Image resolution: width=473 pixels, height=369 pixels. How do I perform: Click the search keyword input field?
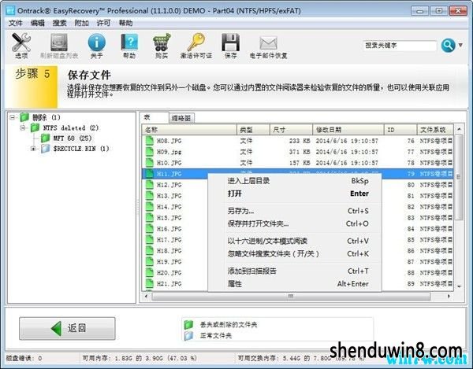click(x=400, y=46)
